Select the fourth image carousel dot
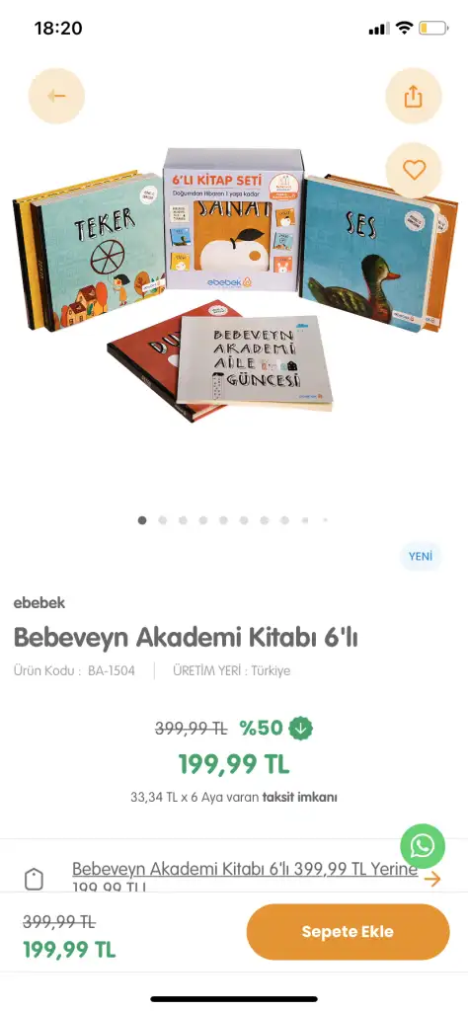Screen dimensions: 468x1011 203,519
